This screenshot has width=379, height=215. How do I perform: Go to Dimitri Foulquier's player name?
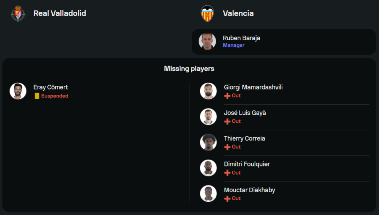click(247, 164)
